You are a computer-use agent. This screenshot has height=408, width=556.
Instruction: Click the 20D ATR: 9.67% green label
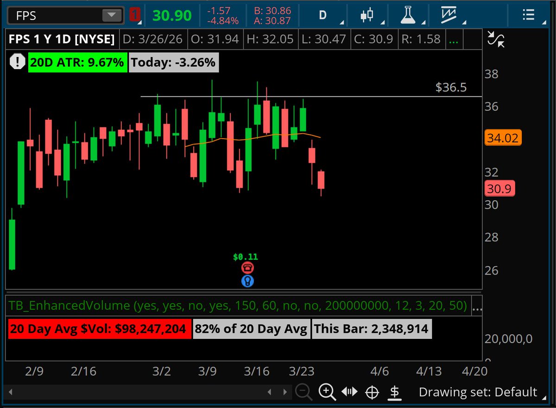pos(77,62)
